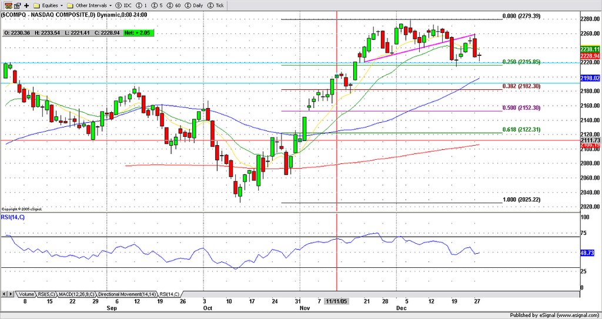This screenshot has height=319, width=602.
Task: Click the 0.618 (2122.31) Fibonacci label
Action: (521, 130)
